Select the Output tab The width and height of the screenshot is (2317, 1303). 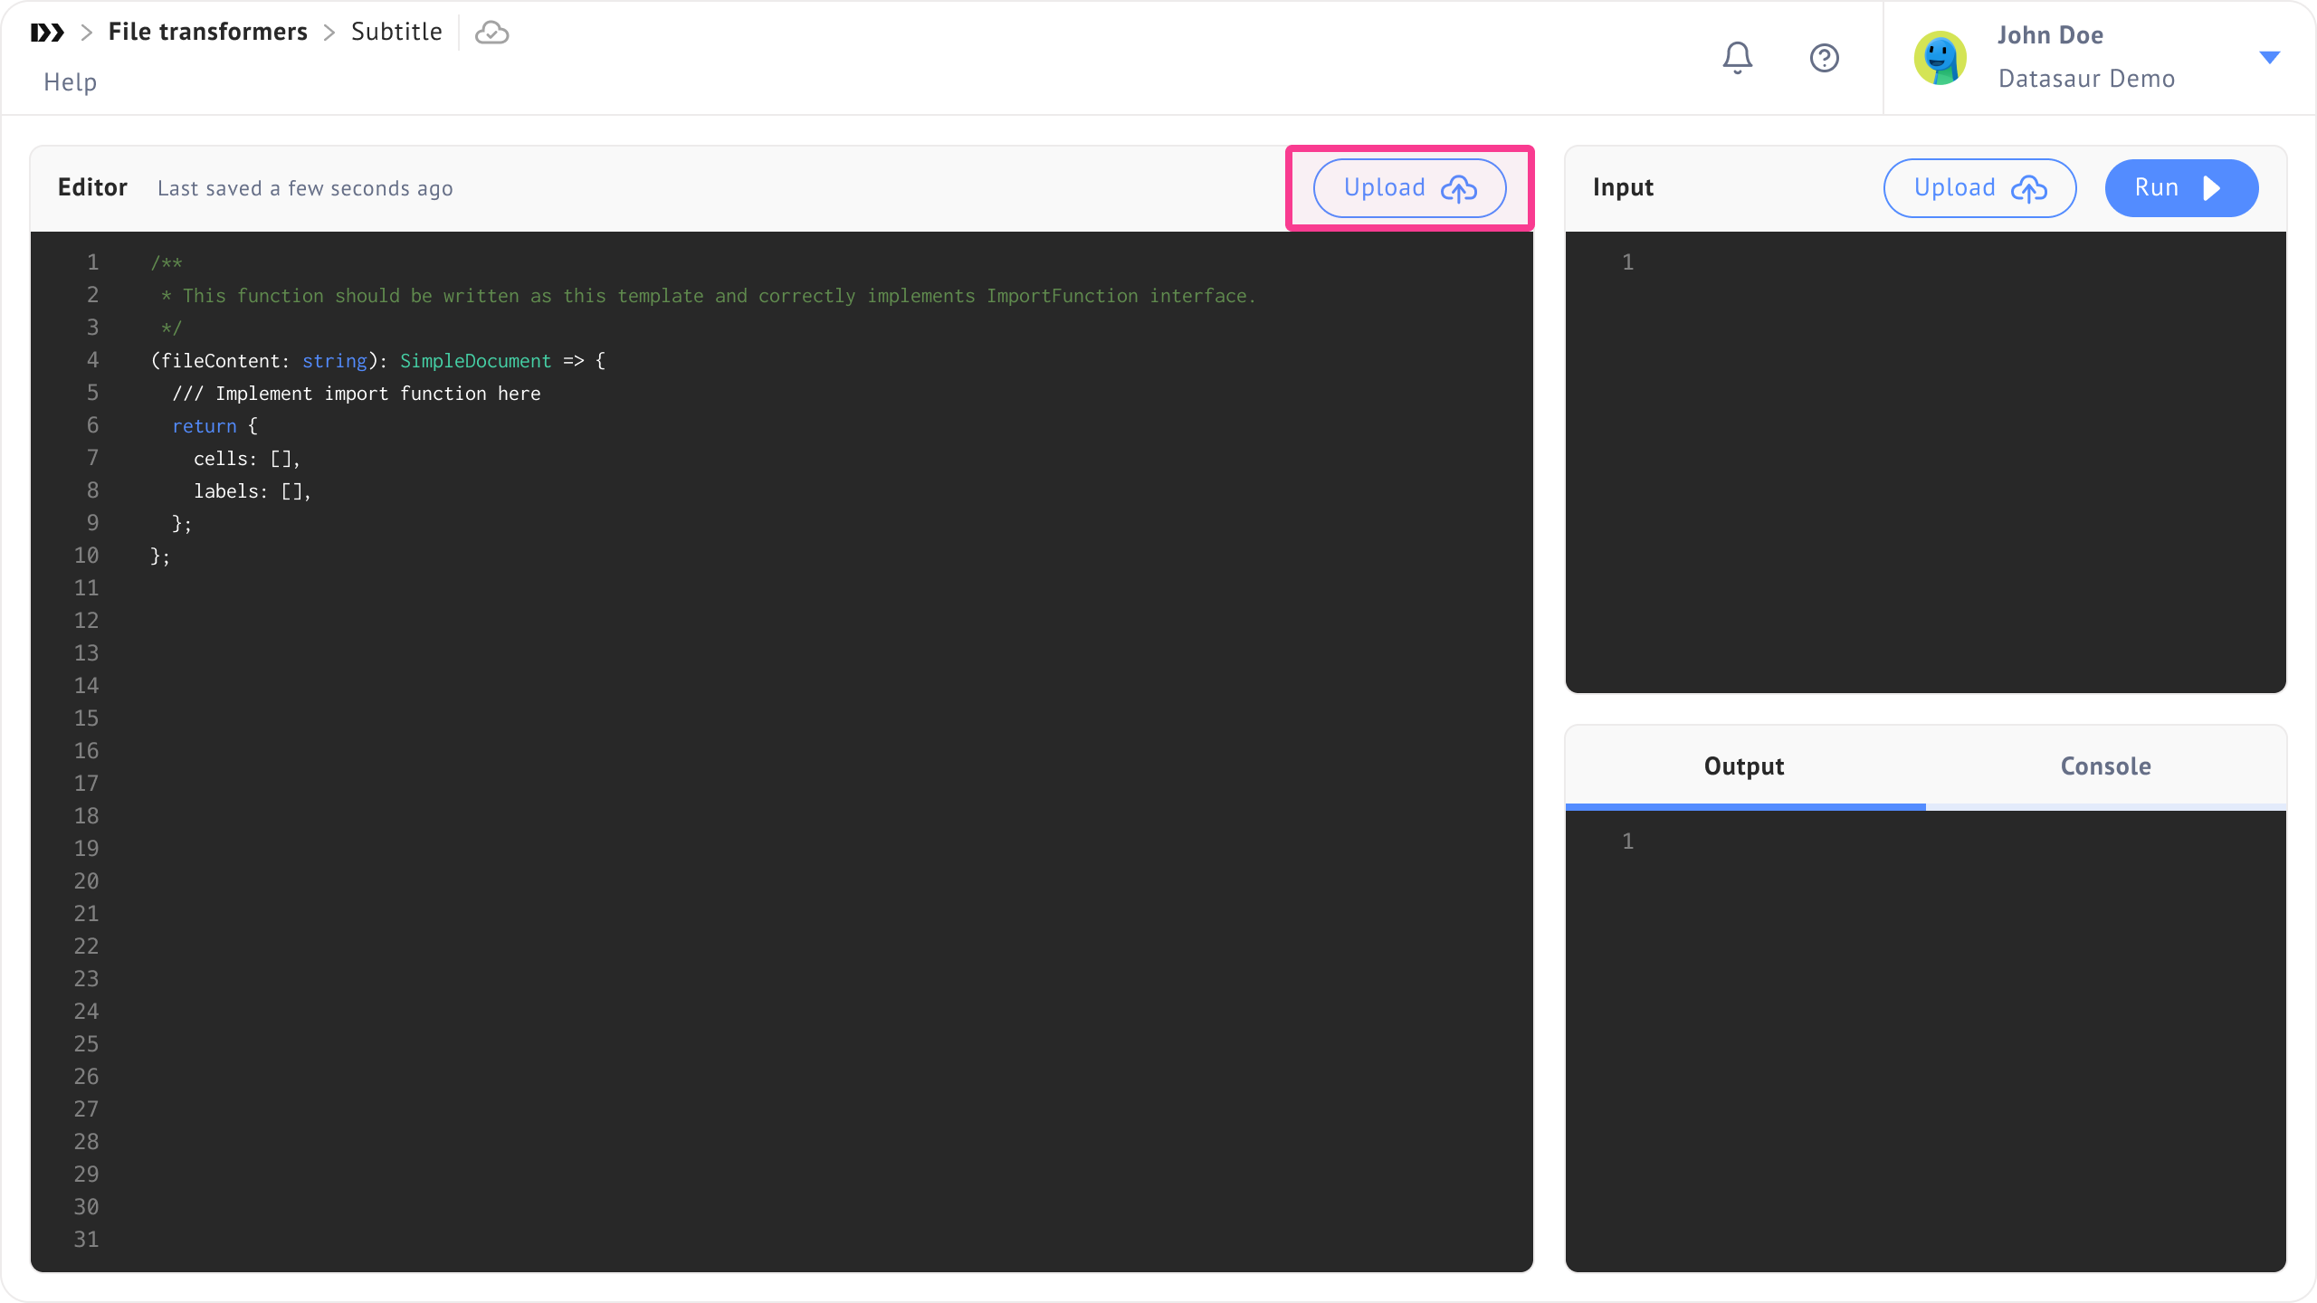coord(1744,766)
